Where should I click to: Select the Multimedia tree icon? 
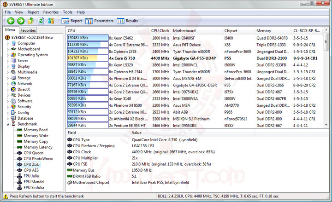click(13, 72)
